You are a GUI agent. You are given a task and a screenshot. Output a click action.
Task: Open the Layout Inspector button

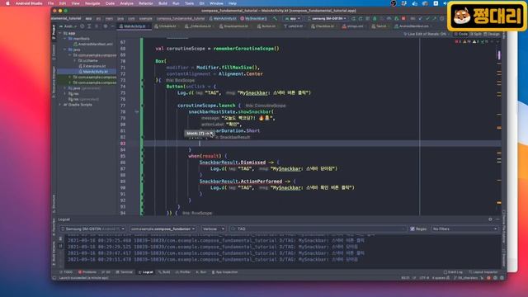click(x=483, y=272)
